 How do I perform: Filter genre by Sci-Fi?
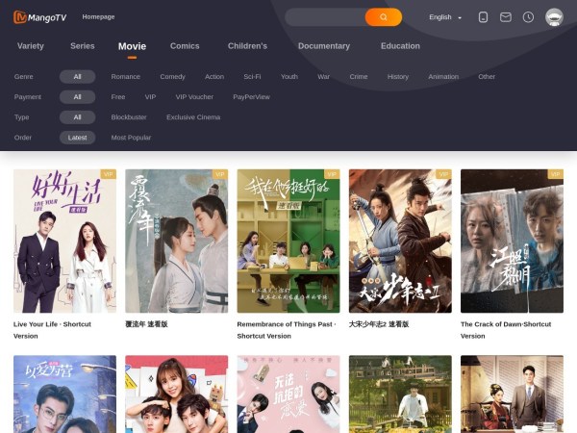252,77
